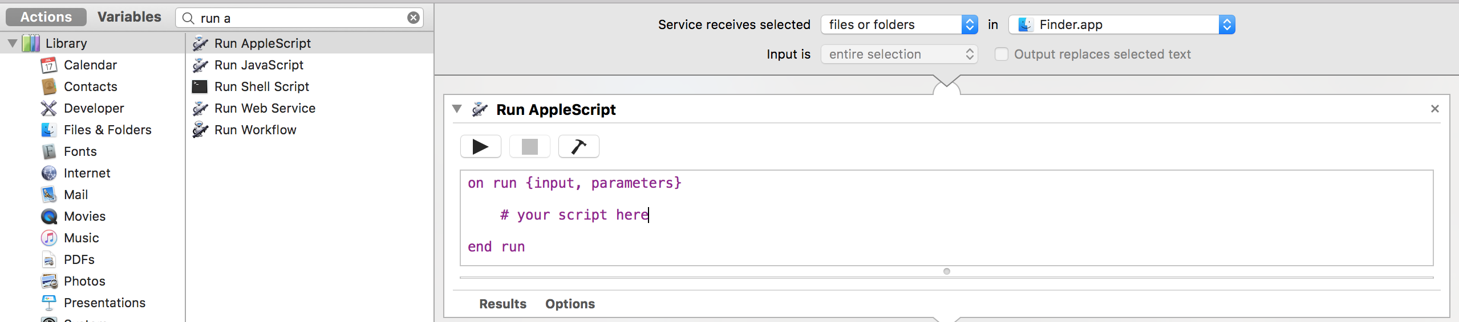This screenshot has height=322, width=1459.
Task: Click Run Workflow action icon
Action: click(x=200, y=130)
